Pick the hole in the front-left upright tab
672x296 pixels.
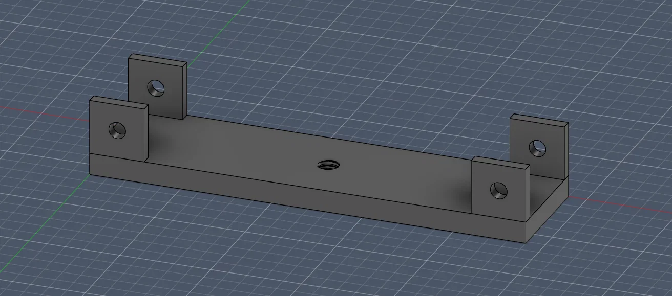(118, 130)
